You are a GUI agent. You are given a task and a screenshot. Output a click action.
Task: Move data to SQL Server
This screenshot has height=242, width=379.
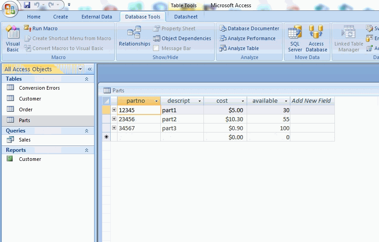[x=295, y=39]
